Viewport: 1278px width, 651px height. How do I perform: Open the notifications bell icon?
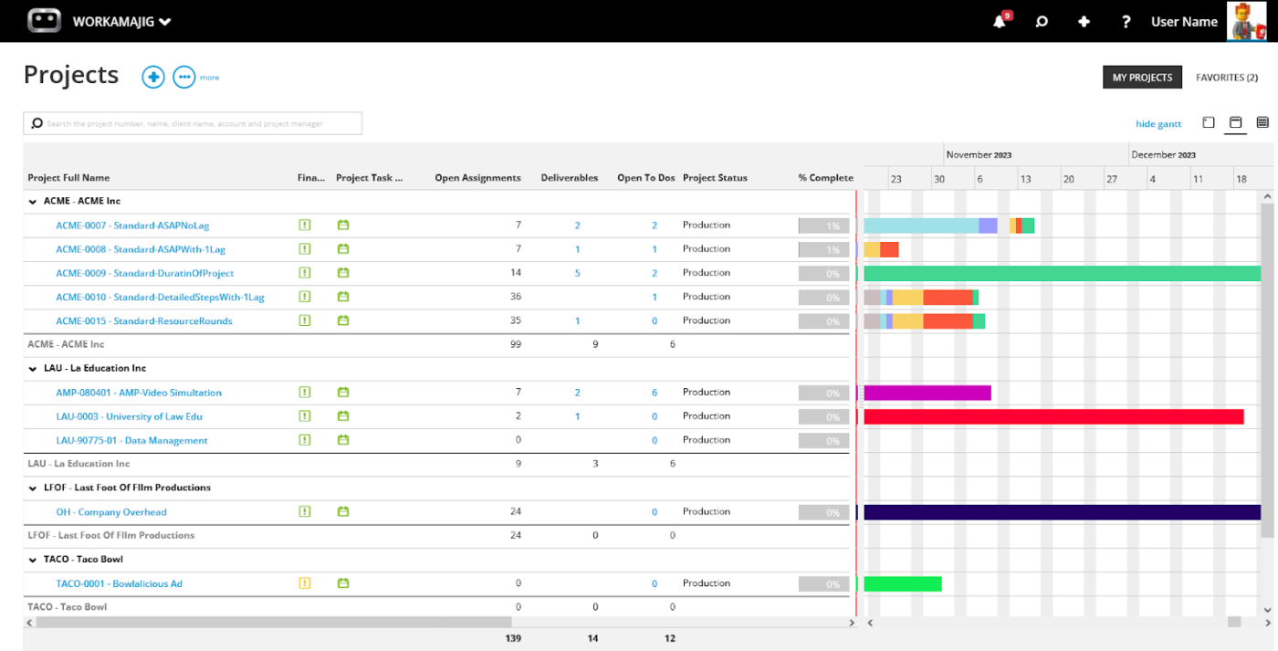[x=1000, y=22]
